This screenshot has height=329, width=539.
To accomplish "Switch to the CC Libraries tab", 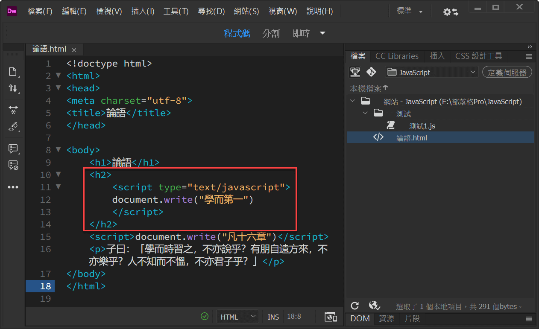I will (397, 56).
